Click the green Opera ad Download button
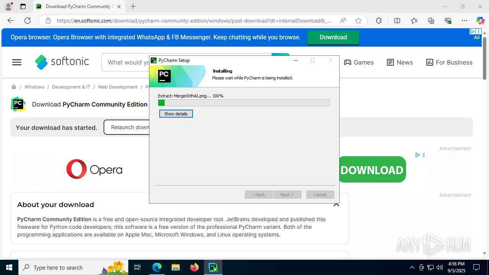This screenshot has width=489, height=275. [333, 37]
